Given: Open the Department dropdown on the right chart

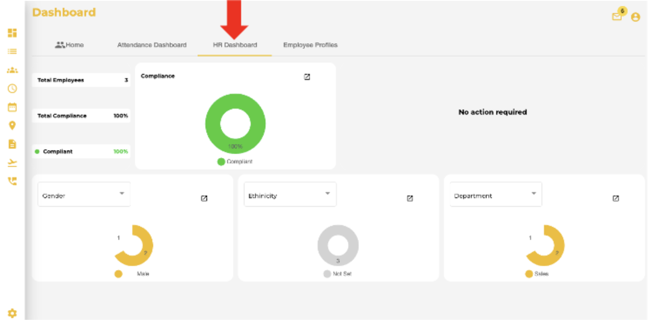Looking at the screenshot, I should click(x=496, y=194).
